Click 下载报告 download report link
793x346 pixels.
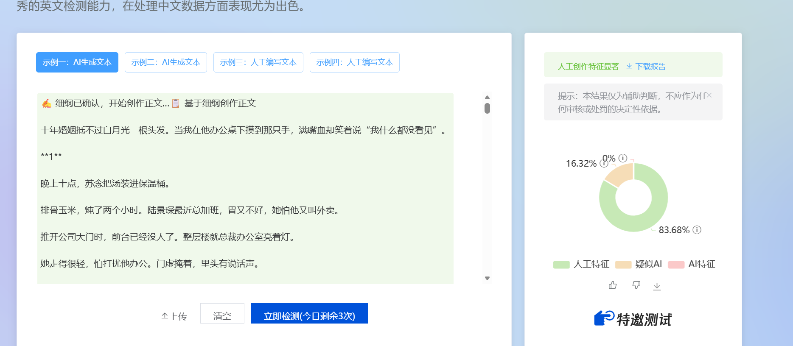coord(650,67)
